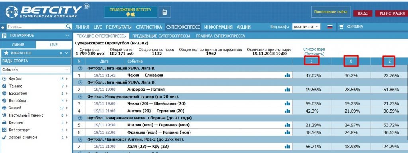Viewport: 408px width, 153px height.
Task: Open statistics chart icon for Андорра — Латвия
Action: pos(287,89)
